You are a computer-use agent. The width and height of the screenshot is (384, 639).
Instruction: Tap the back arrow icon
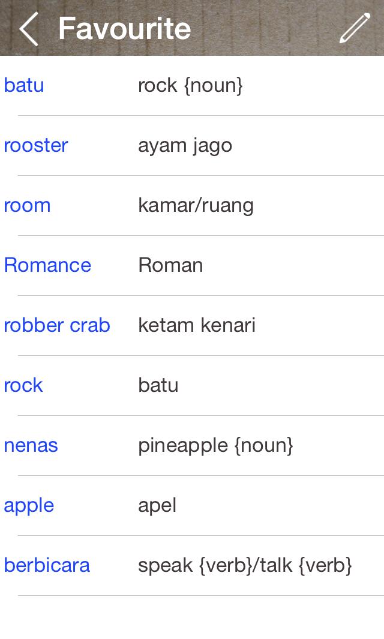click(x=28, y=29)
